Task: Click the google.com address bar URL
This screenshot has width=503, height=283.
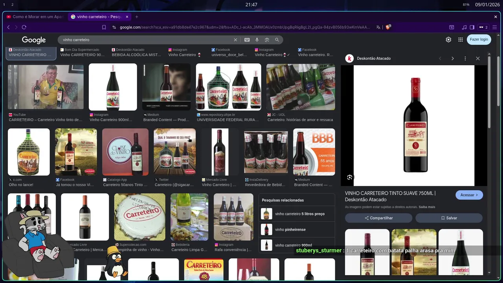Action: (x=244, y=27)
